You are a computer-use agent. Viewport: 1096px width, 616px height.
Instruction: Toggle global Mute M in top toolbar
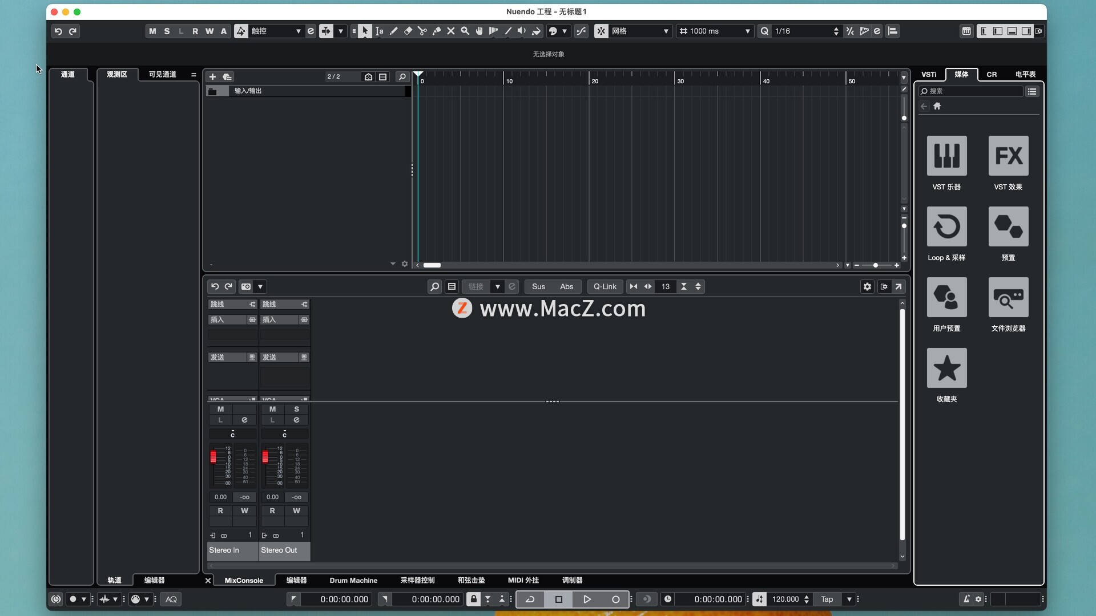coord(152,31)
